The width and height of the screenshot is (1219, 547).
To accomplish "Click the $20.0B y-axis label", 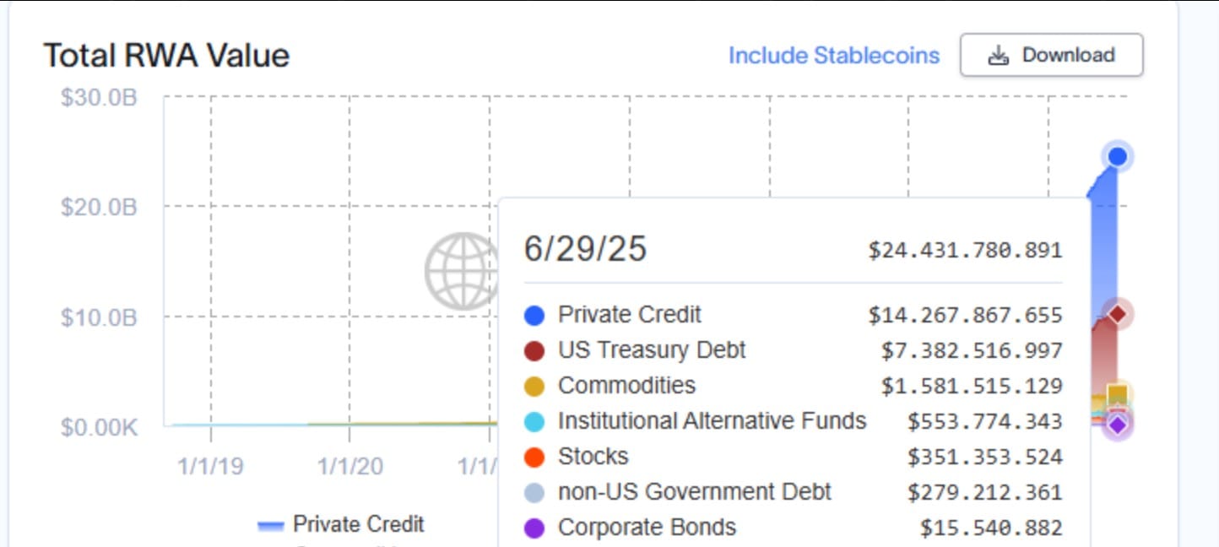I will coord(99,207).
